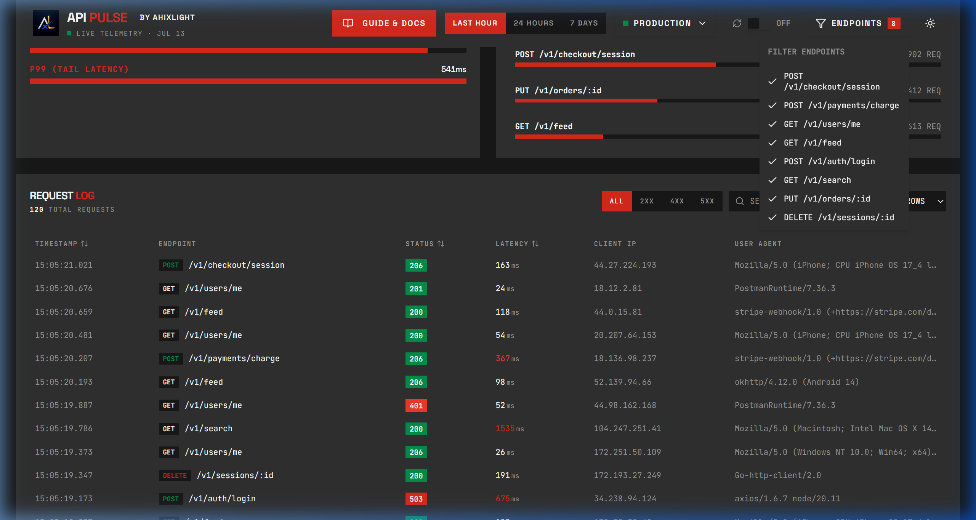The image size is (976, 520).
Task: Click the 367 ms latency value
Action: coord(507,358)
